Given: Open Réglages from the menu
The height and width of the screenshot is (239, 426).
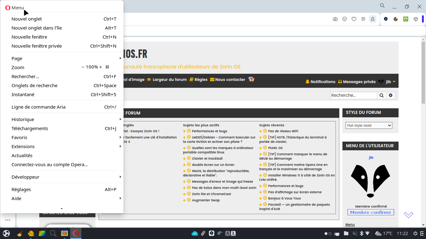Looking at the screenshot, I should point(21,190).
